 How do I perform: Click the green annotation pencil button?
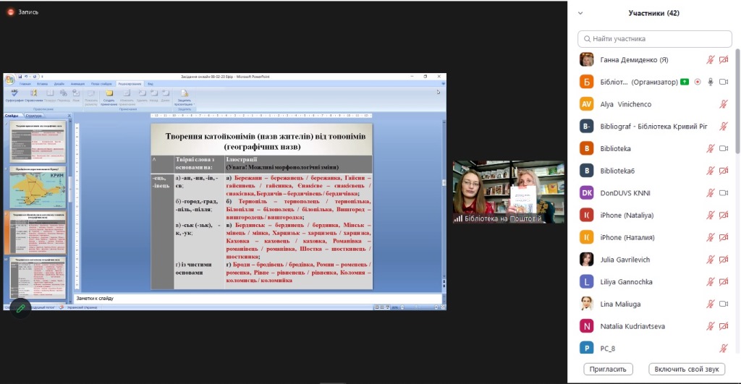pos(21,308)
